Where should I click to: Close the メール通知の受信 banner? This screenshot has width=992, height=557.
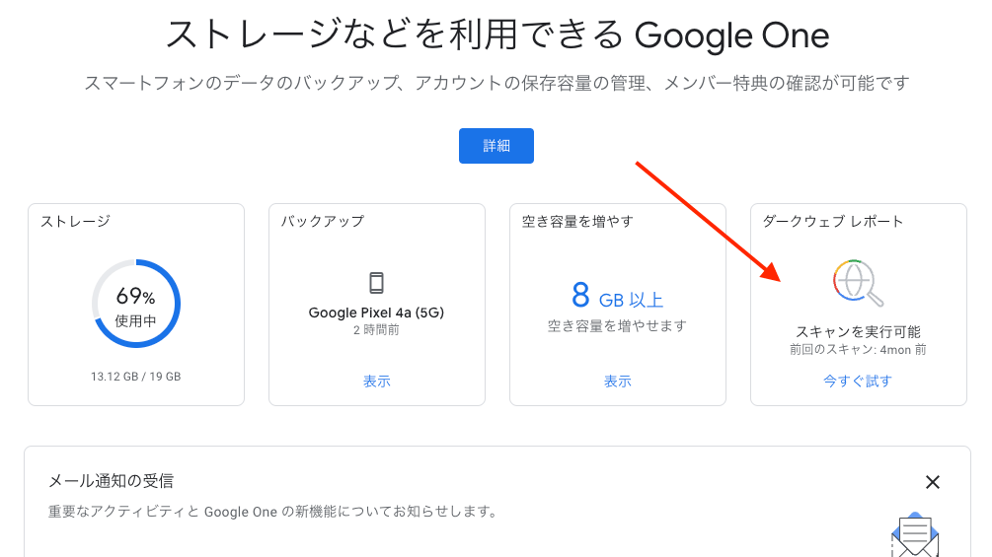click(932, 482)
